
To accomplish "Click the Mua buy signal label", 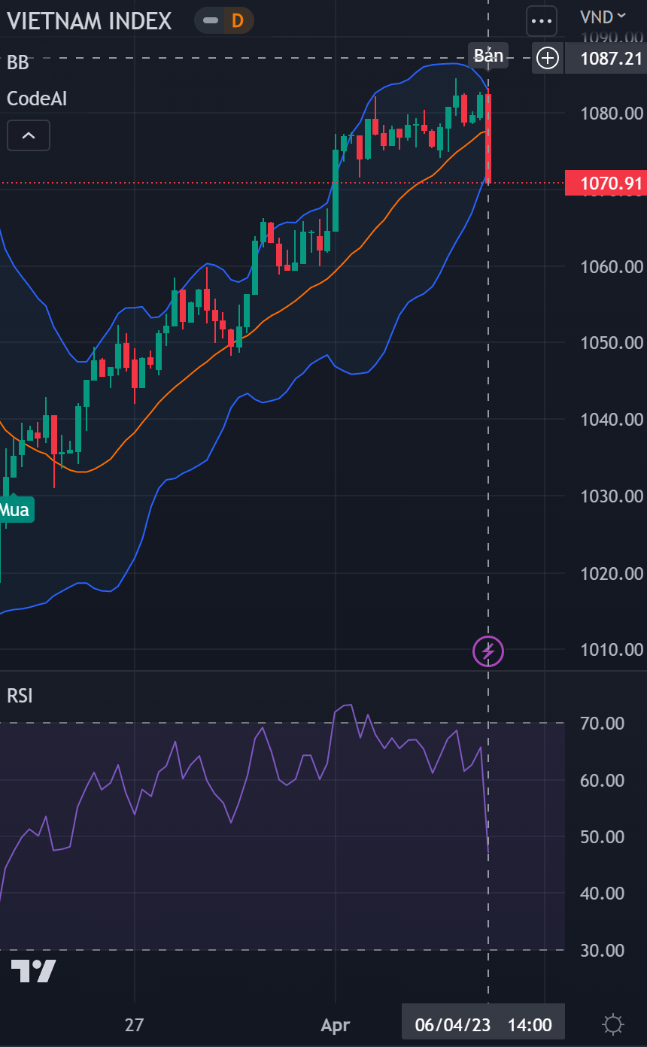I will [x=15, y=510].
